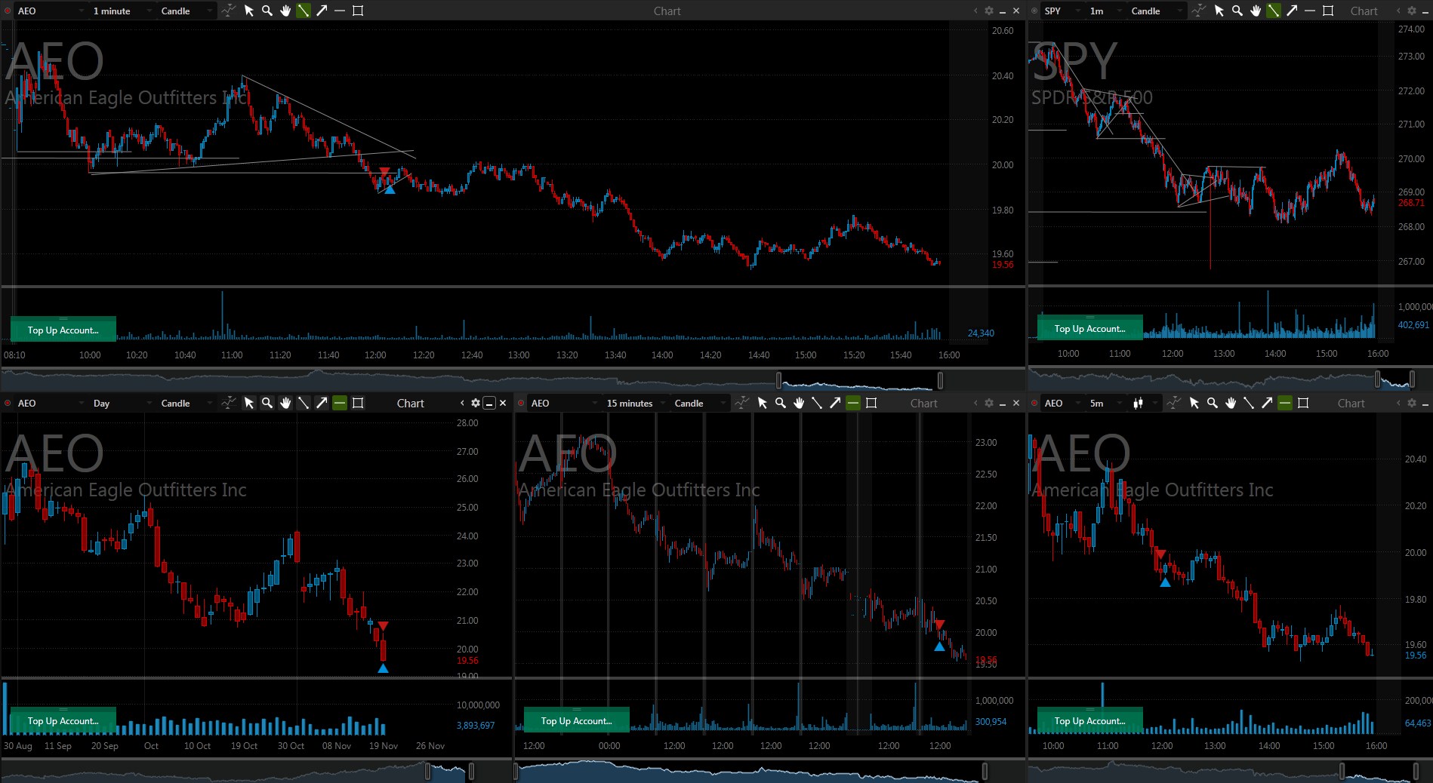Click Top Up Account in AEO 5m chart
Image resolution: width=1433 pixels, height=783 pixels.
[1089, 720]
